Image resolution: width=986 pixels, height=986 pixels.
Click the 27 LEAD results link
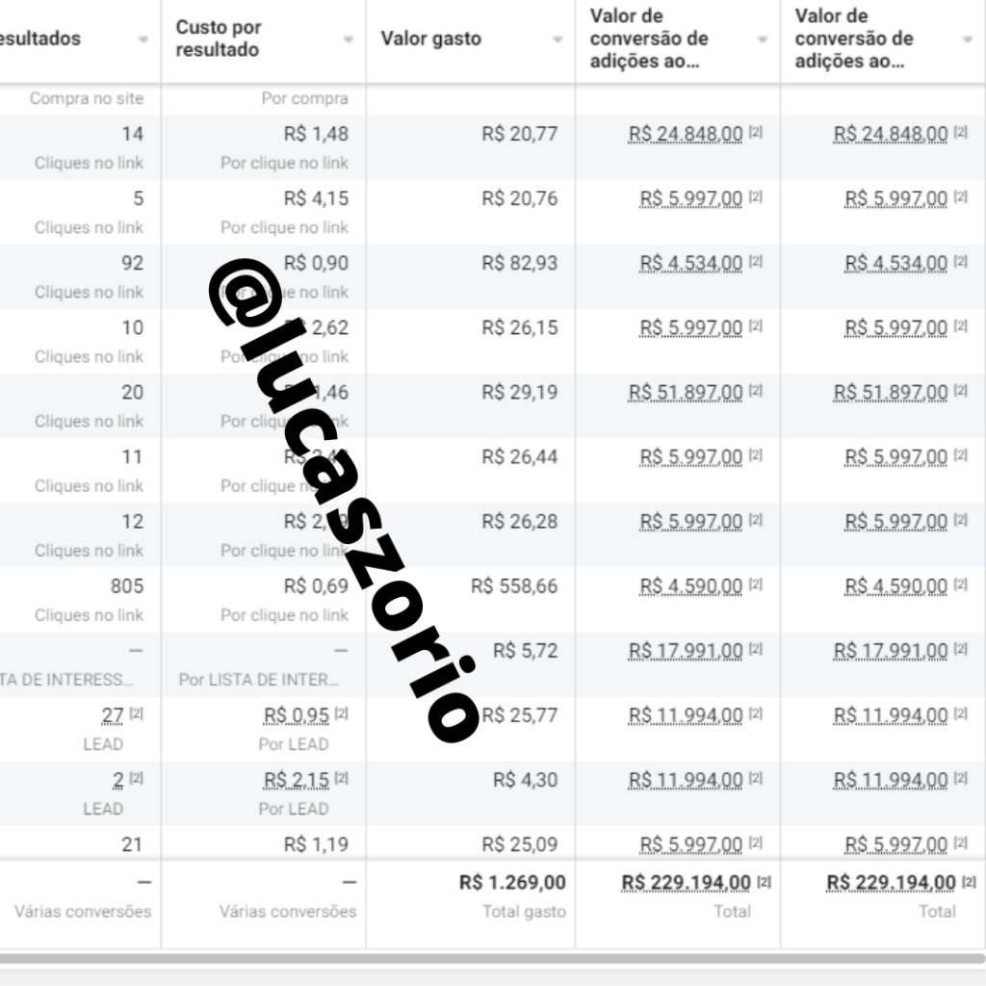(x=113, y=715)
